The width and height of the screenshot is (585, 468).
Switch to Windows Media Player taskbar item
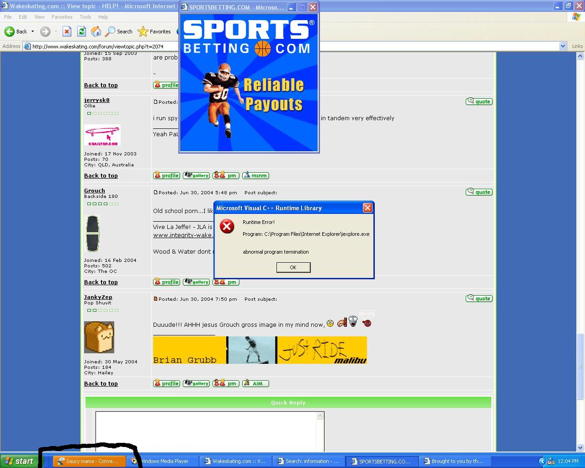click(x=163, y=461)
